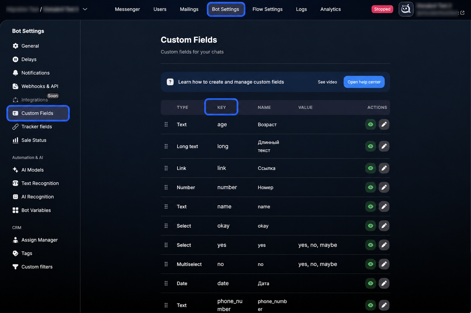This screenshot has height=313, width=471.
Task: Toggle visibility of date field
Action: point(370,283)
